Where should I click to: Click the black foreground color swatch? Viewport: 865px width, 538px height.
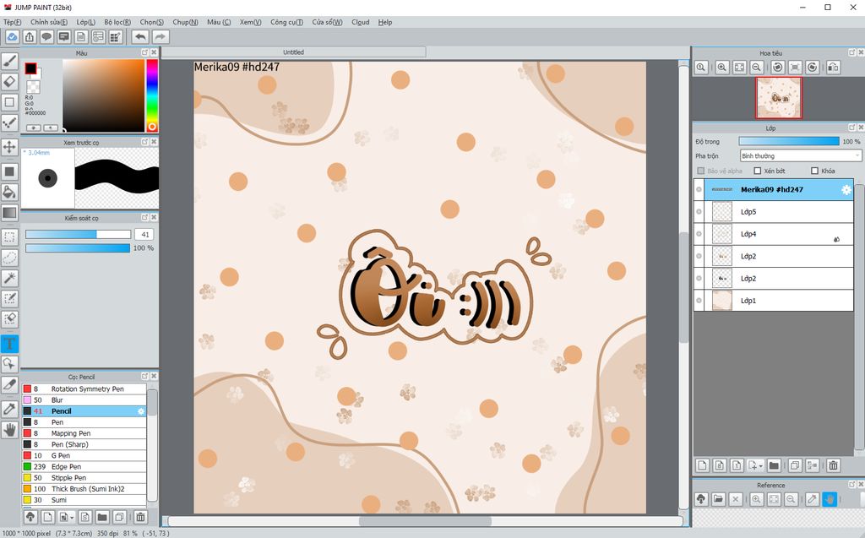click(x=30, y=68)
